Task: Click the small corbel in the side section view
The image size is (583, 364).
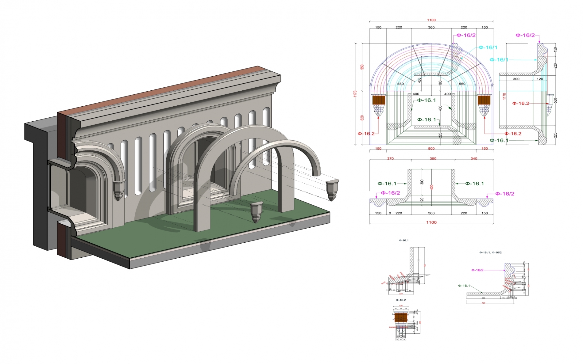Action: tap(549, 105)
